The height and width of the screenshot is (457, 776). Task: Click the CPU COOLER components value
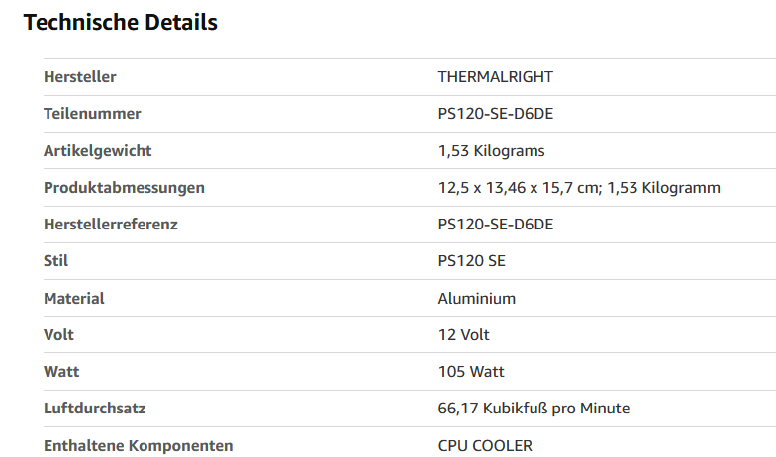(x=485, y=445)
